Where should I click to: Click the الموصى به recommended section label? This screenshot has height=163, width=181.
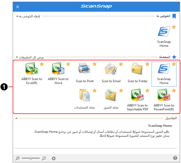coord(163,16)
